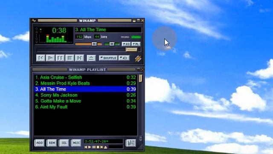Click the playlist scroll down arrow
This screenshot has height=154, width=273.
coord(141,140)
